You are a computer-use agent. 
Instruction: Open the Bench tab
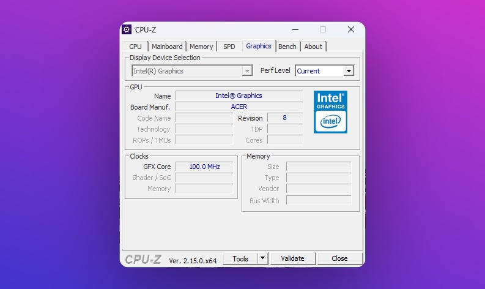coord(287,47)
